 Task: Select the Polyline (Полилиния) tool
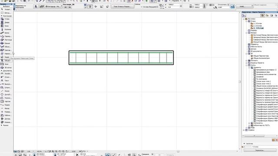(x=6, y=98)
